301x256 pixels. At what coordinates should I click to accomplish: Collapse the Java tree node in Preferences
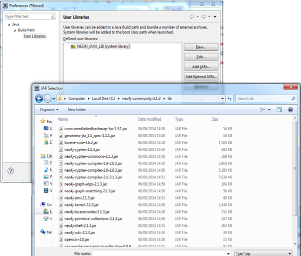9,25
